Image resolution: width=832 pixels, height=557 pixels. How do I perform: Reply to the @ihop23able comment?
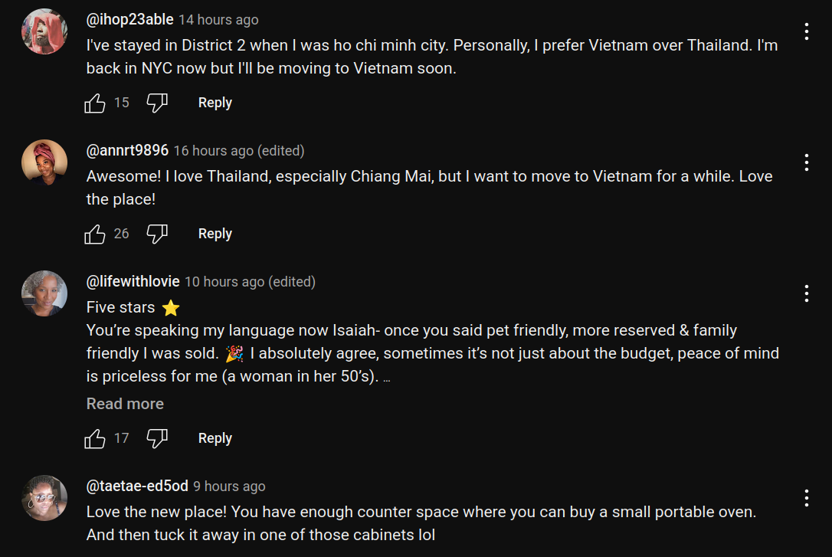(215, 103)
